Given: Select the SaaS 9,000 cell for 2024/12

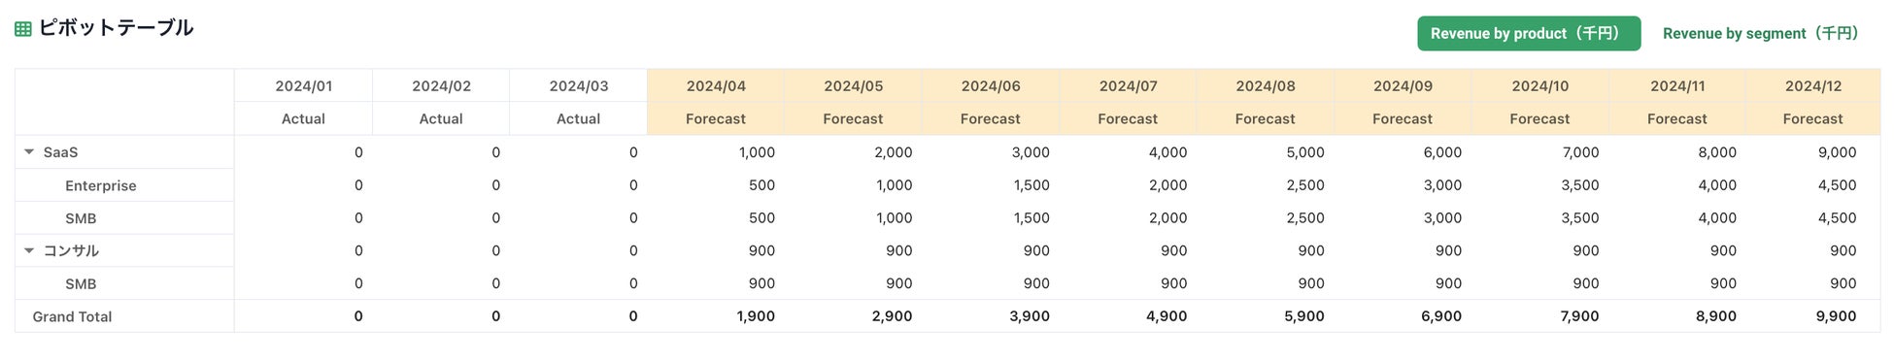Looking at the screenshot, I should pos(1812,152).
